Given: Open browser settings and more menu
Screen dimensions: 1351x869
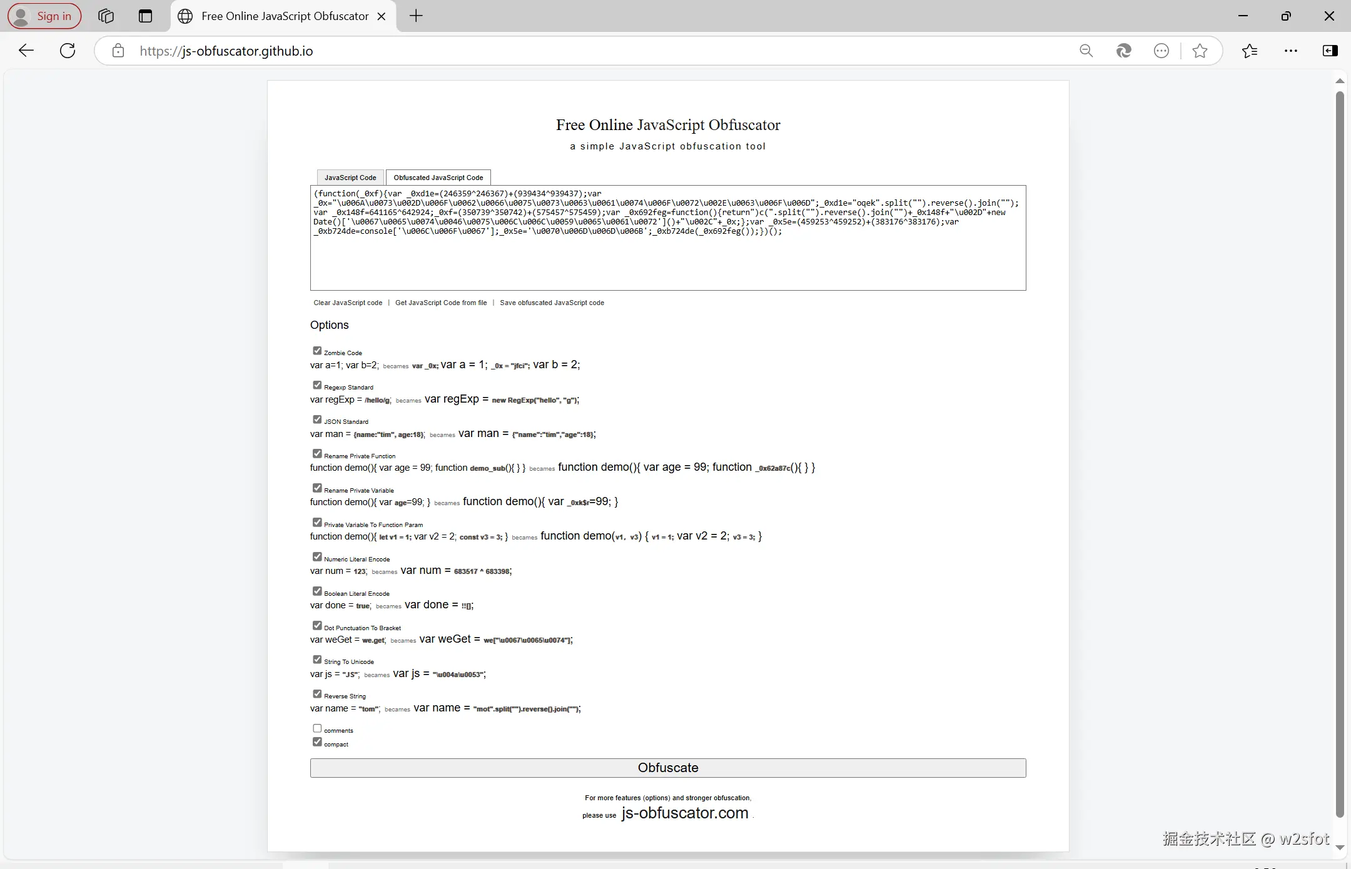Looking at the screenshot, I should [x=1291, y=51].
